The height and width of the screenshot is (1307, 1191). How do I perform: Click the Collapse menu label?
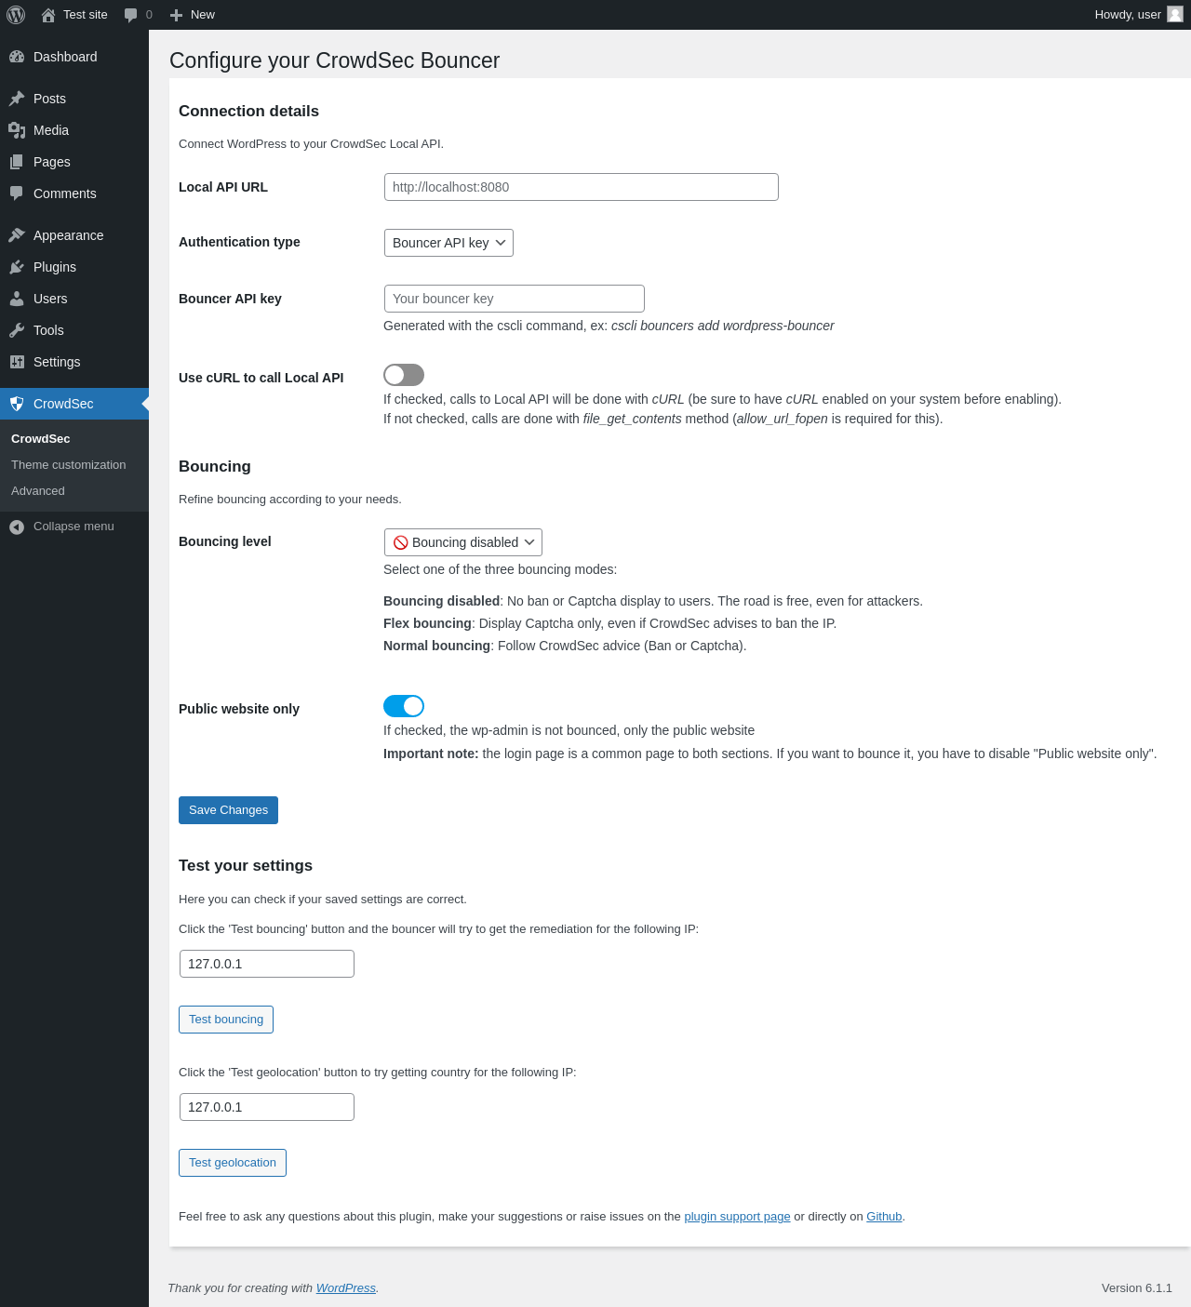(74, 527)
